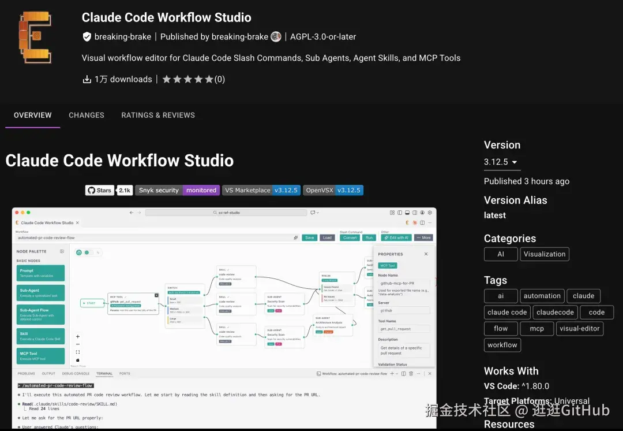623x431 pixels.
Task: Click the 'claude' tag
Action: 583,296
